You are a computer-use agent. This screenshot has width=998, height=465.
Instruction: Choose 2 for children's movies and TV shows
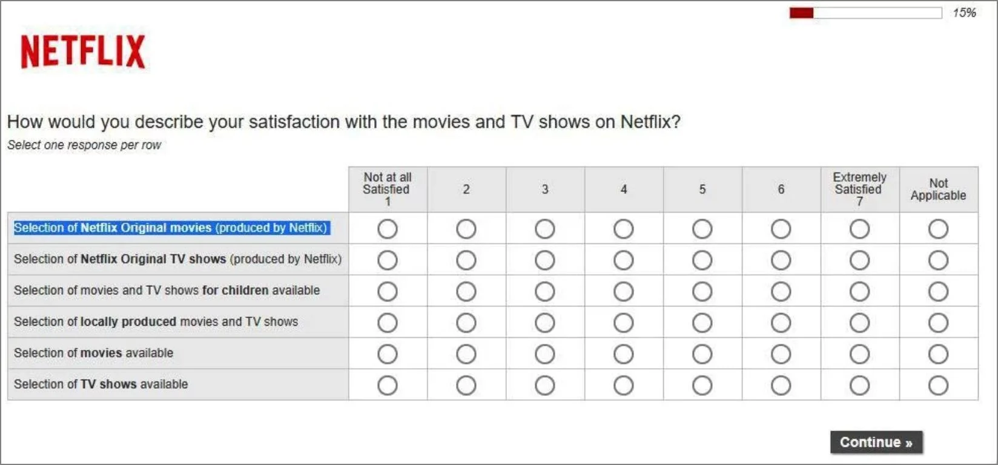tap(466, 292)
